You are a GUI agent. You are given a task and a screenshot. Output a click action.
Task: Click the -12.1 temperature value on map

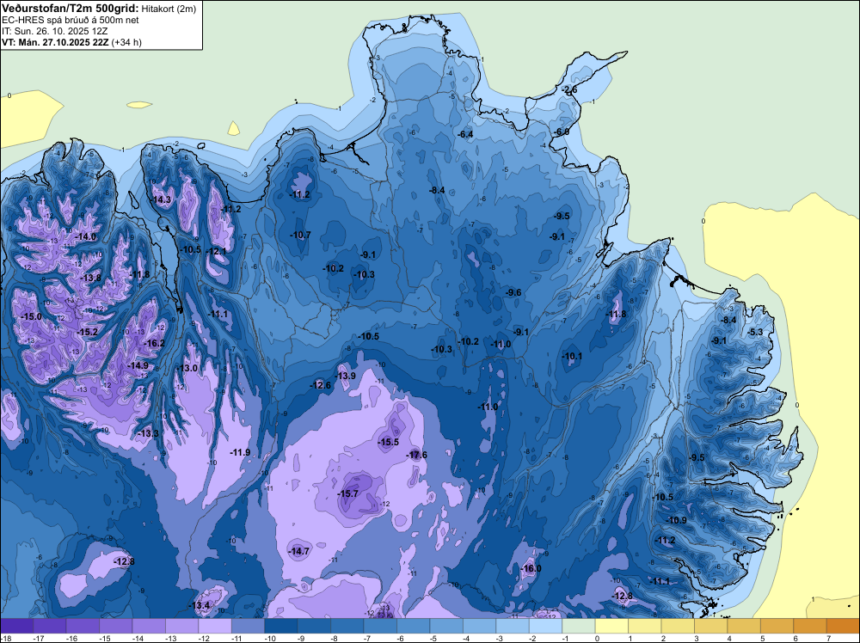pos(216,251)
